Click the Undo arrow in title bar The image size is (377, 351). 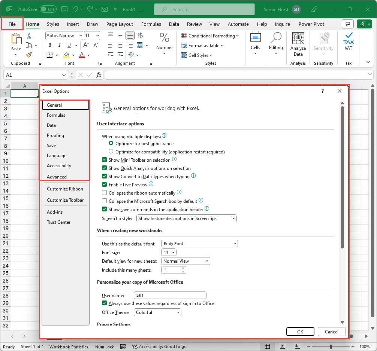75,9
